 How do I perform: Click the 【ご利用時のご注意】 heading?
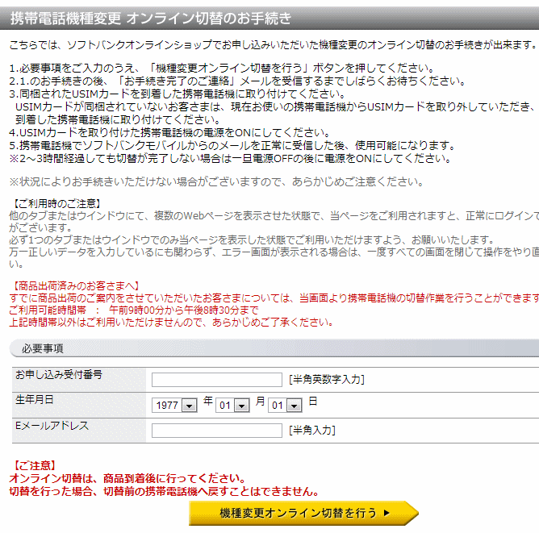tap(55, 202)
